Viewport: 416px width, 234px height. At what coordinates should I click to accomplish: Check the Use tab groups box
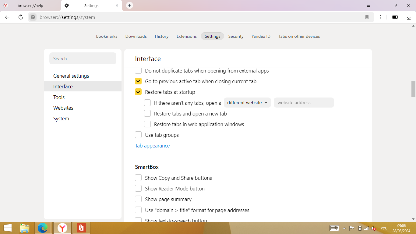coord(138,135)
